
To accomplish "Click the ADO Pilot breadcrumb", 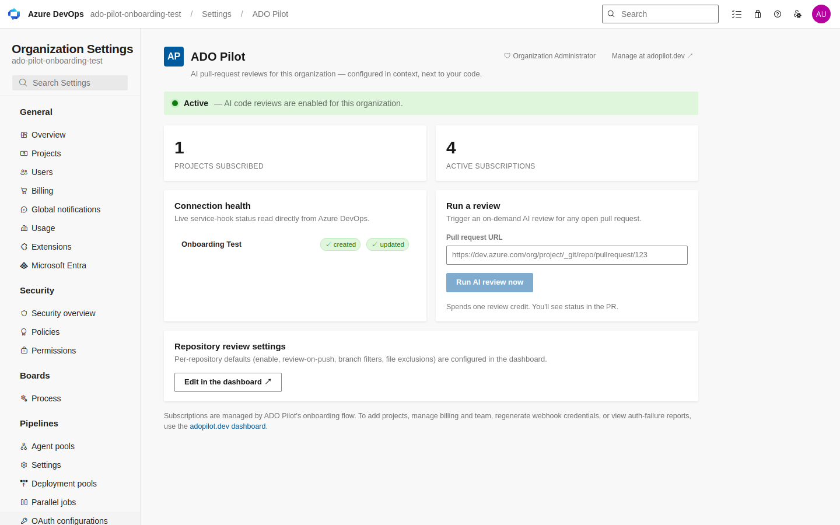I will (x=270, y=14).
